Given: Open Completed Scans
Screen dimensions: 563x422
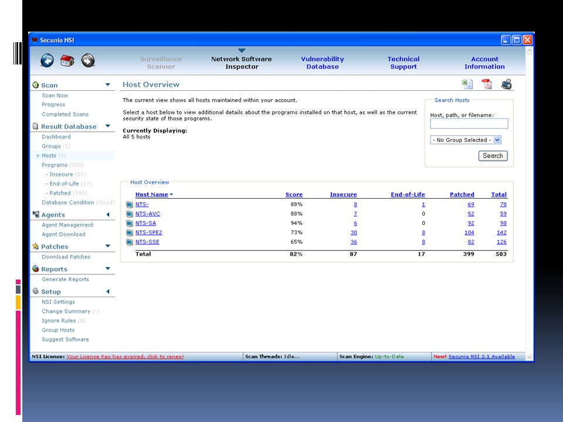Looking at the screenshot, I should pyautogui.click(x=65, y=114).
